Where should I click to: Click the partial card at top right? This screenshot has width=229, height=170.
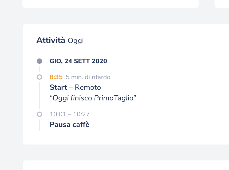(x=222, y=4)
